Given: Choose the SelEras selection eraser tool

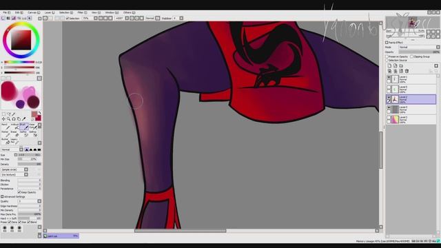Looking at the screenshot, I should coord(33,134).
